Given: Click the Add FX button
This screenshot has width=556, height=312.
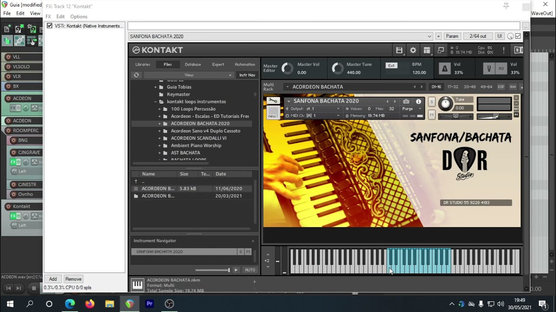Looking at the screenshot, I should click(x=53, y=279).
